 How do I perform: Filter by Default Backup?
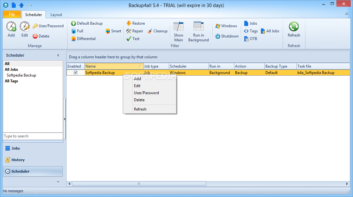87,23
